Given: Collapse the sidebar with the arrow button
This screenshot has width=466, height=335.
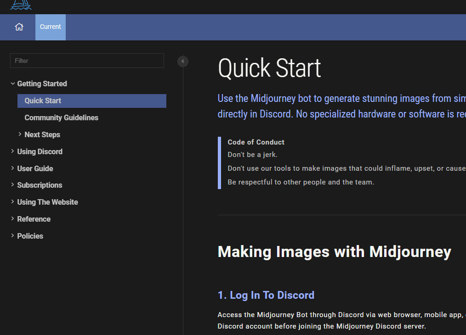Looking at the screenshot, I should pos(183,61).
